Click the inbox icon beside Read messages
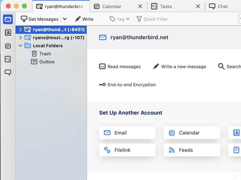Screen dimensions: 241x180 pyautogui.click(x=102, y=66)
